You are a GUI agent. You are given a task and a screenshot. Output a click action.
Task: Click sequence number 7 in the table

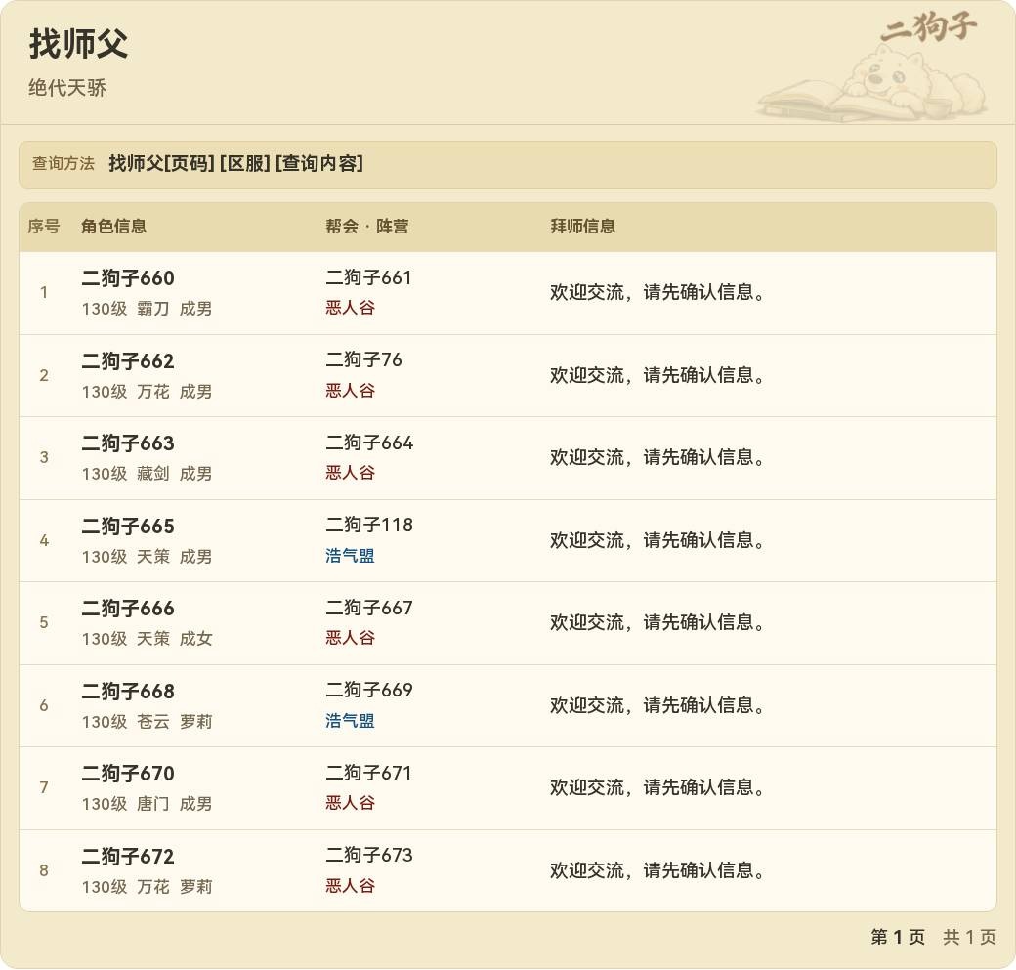(x=43, y=788)
